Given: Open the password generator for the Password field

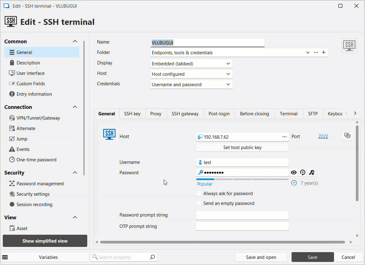Looking at the screenshot, I should (x=303, y=172).
